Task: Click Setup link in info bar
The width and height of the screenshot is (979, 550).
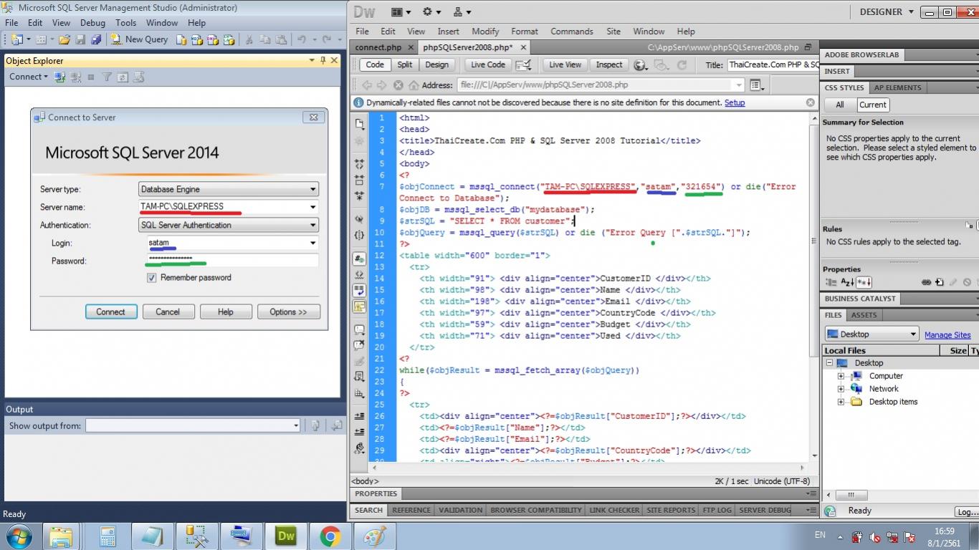Action: pos(735,102)
